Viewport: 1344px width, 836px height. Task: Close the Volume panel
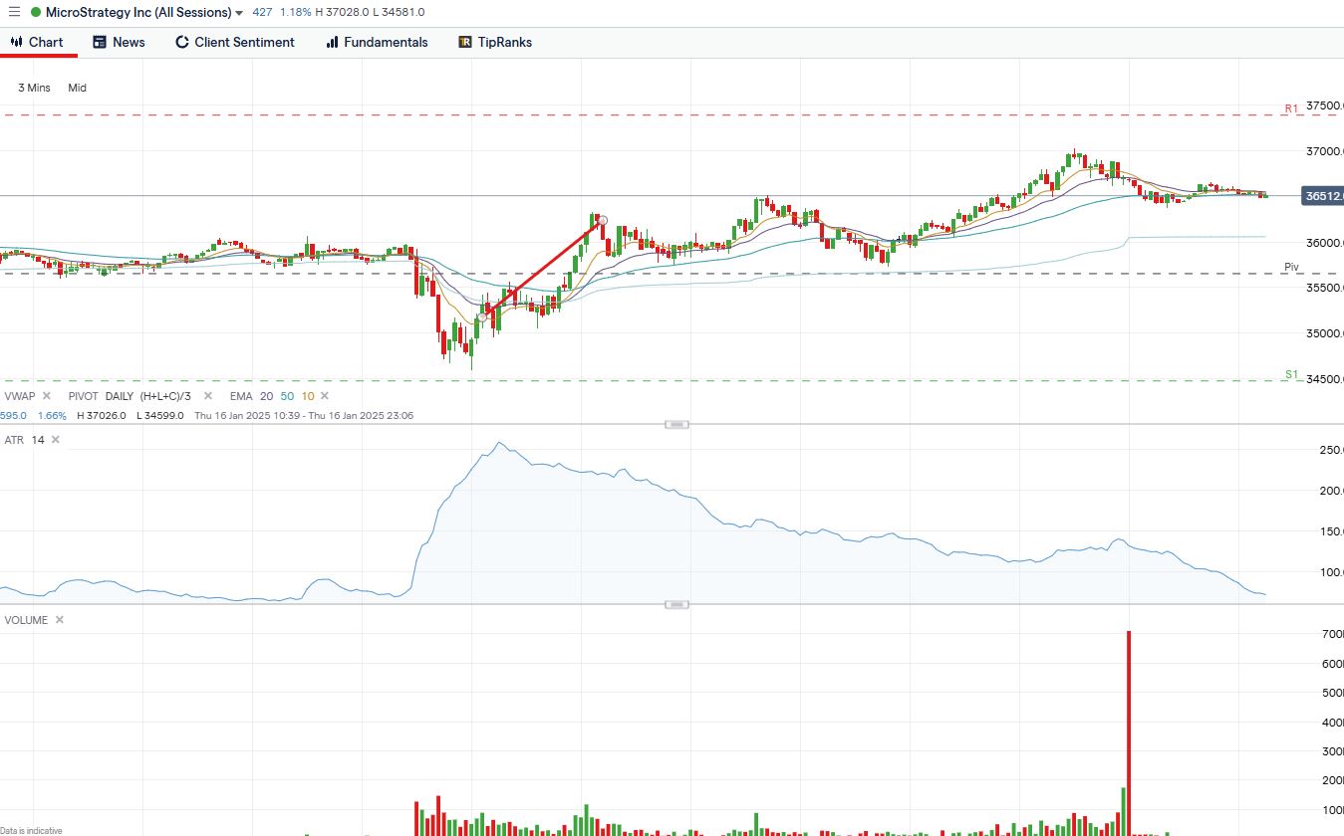[x=59, y=620]
